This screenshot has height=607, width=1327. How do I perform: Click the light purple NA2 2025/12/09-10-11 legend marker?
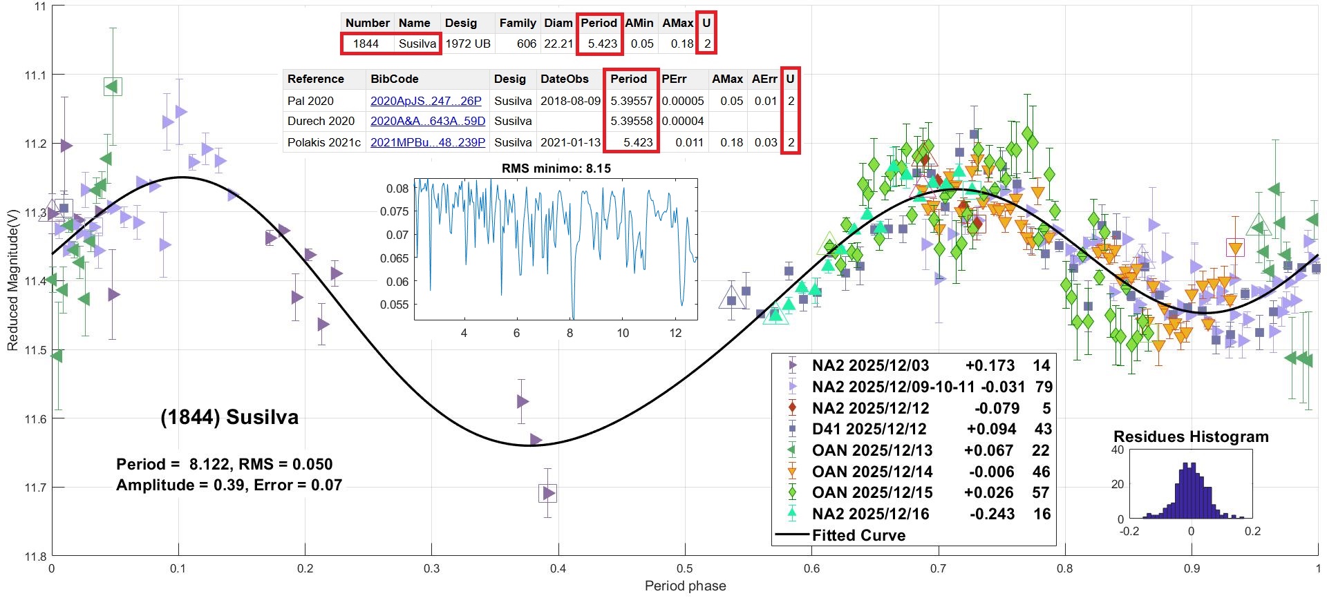[x=793, y=387]
